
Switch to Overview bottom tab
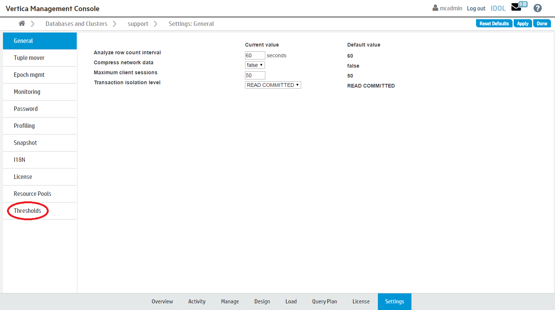click(x=162, y=302)
